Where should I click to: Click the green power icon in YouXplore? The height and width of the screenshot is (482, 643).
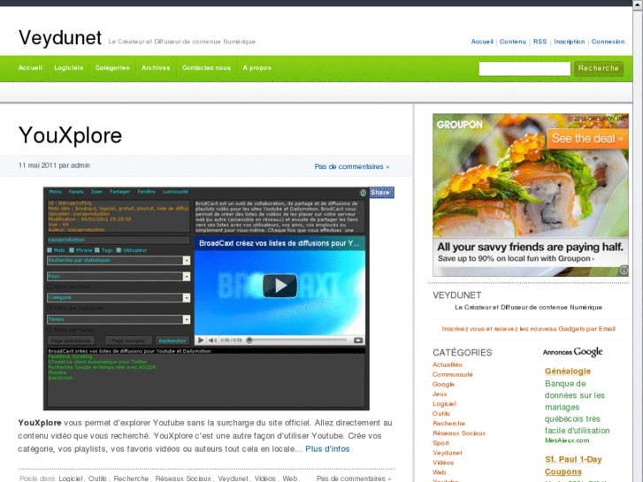coord(363,193)
